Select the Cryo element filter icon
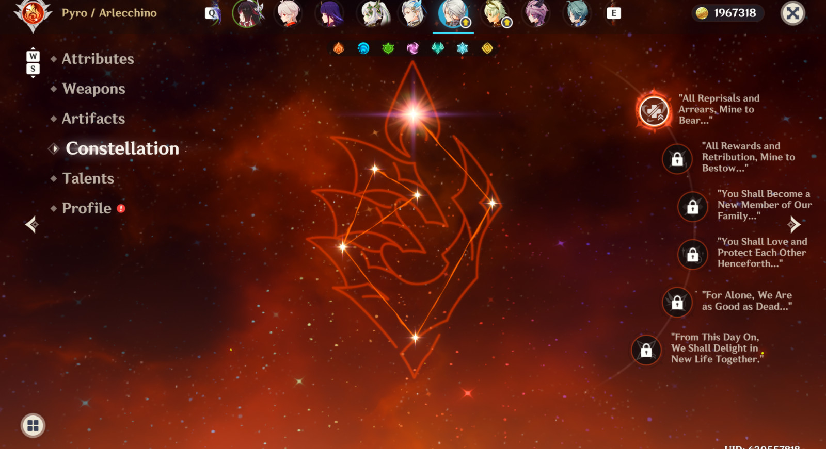The height and width of the screenshot is (449, 826). tap(463, 48)
